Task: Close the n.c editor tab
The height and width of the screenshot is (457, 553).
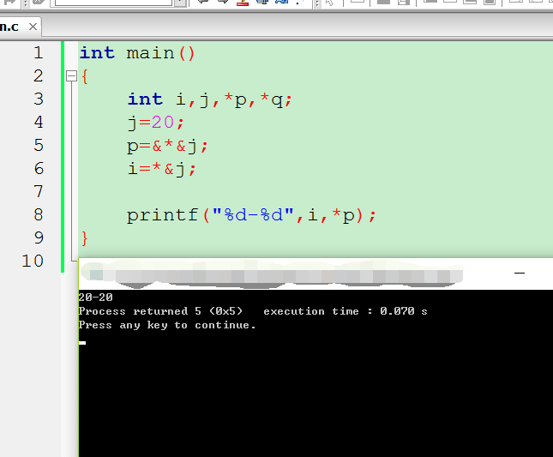Action: [x=33, y=27]
